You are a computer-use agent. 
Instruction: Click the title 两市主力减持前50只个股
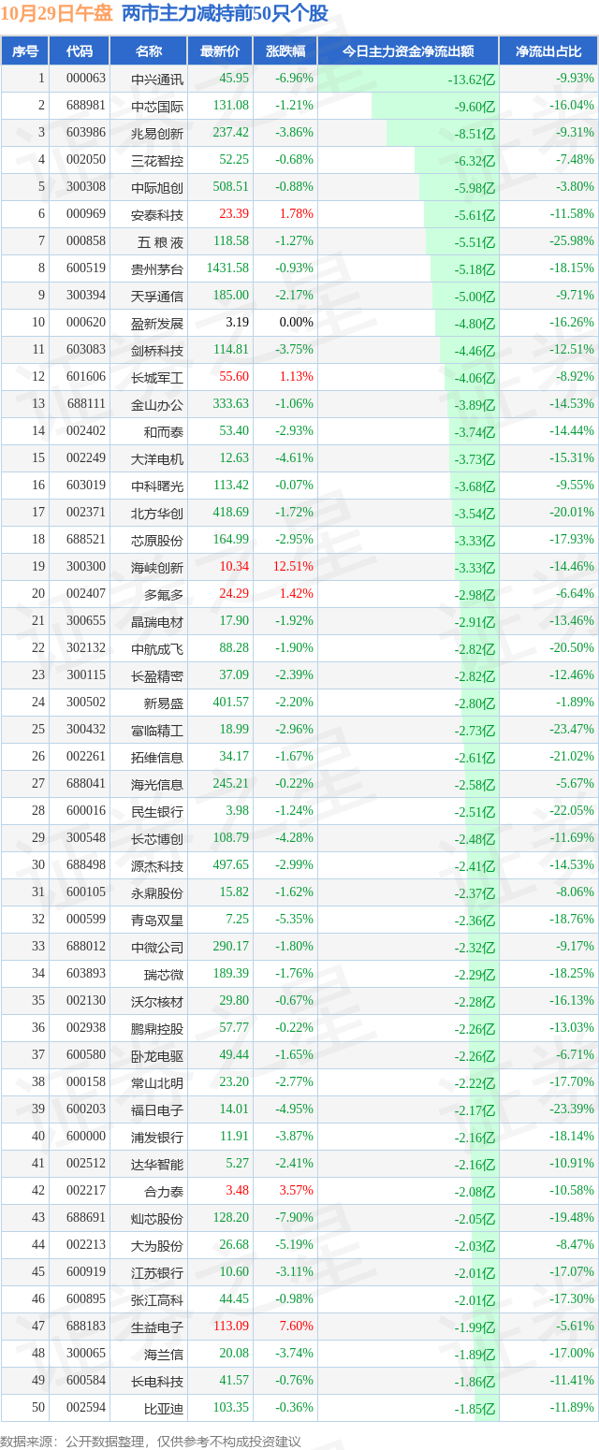(225, 13)
